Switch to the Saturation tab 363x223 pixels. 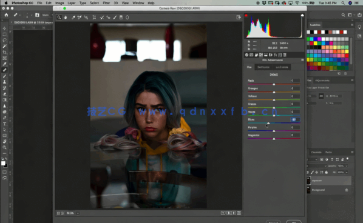(263, 67)
